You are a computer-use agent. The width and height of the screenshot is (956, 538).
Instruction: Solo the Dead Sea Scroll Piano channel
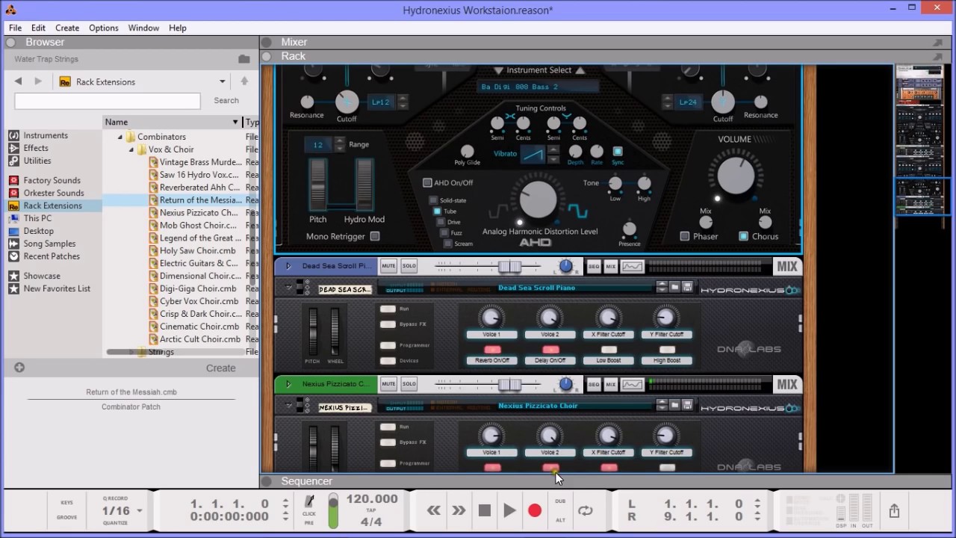click(409, 266)
